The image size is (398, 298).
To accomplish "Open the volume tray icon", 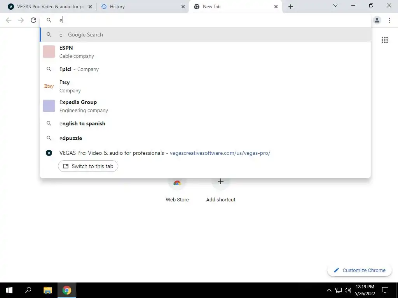I will 348,290.
